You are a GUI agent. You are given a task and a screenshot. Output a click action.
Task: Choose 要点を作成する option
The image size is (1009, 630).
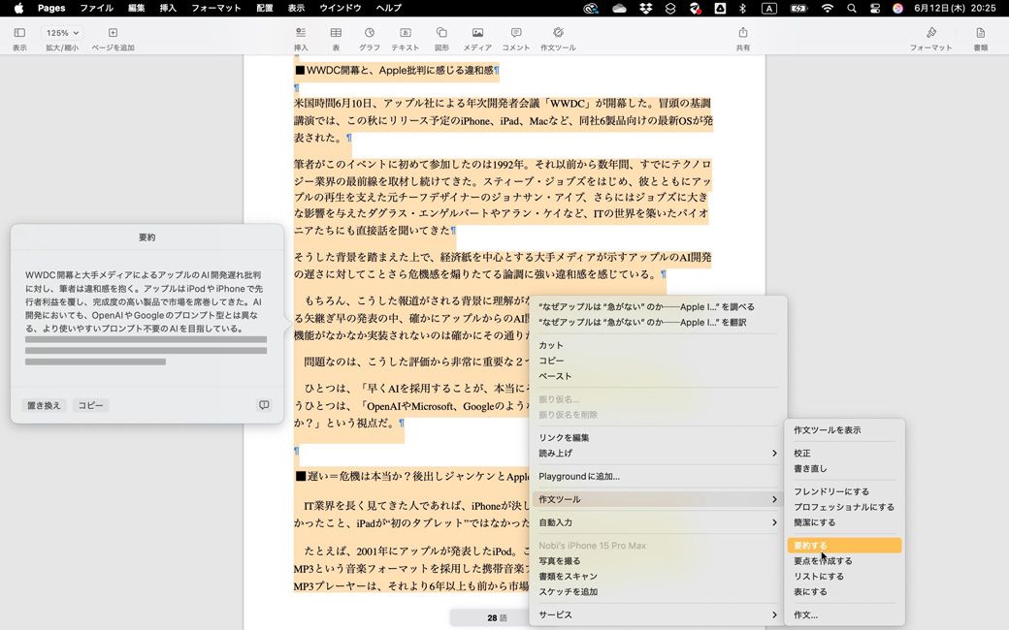pos(844,561)
